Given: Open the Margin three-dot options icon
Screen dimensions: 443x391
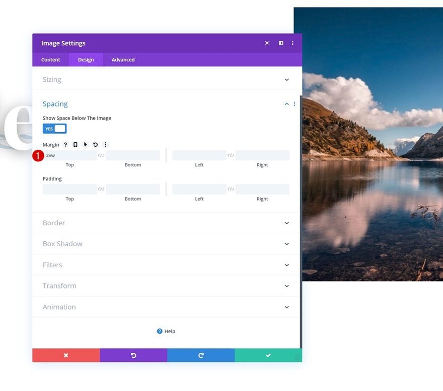Looking at the screenshot, I should point(105,145).
